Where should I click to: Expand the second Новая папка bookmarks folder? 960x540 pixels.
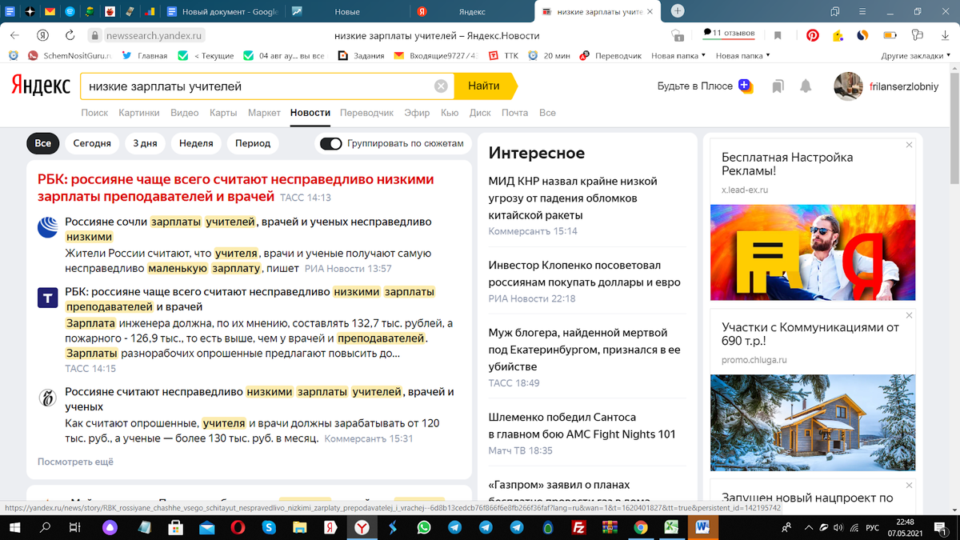(x=742, y=56)
